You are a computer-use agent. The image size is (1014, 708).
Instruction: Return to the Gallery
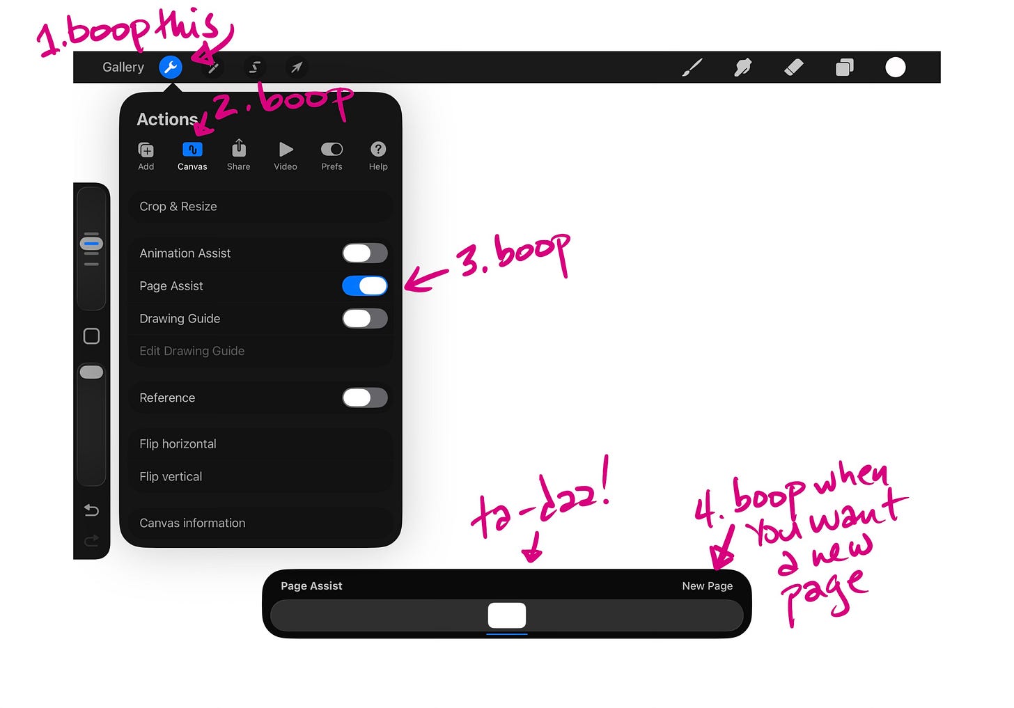123,68
